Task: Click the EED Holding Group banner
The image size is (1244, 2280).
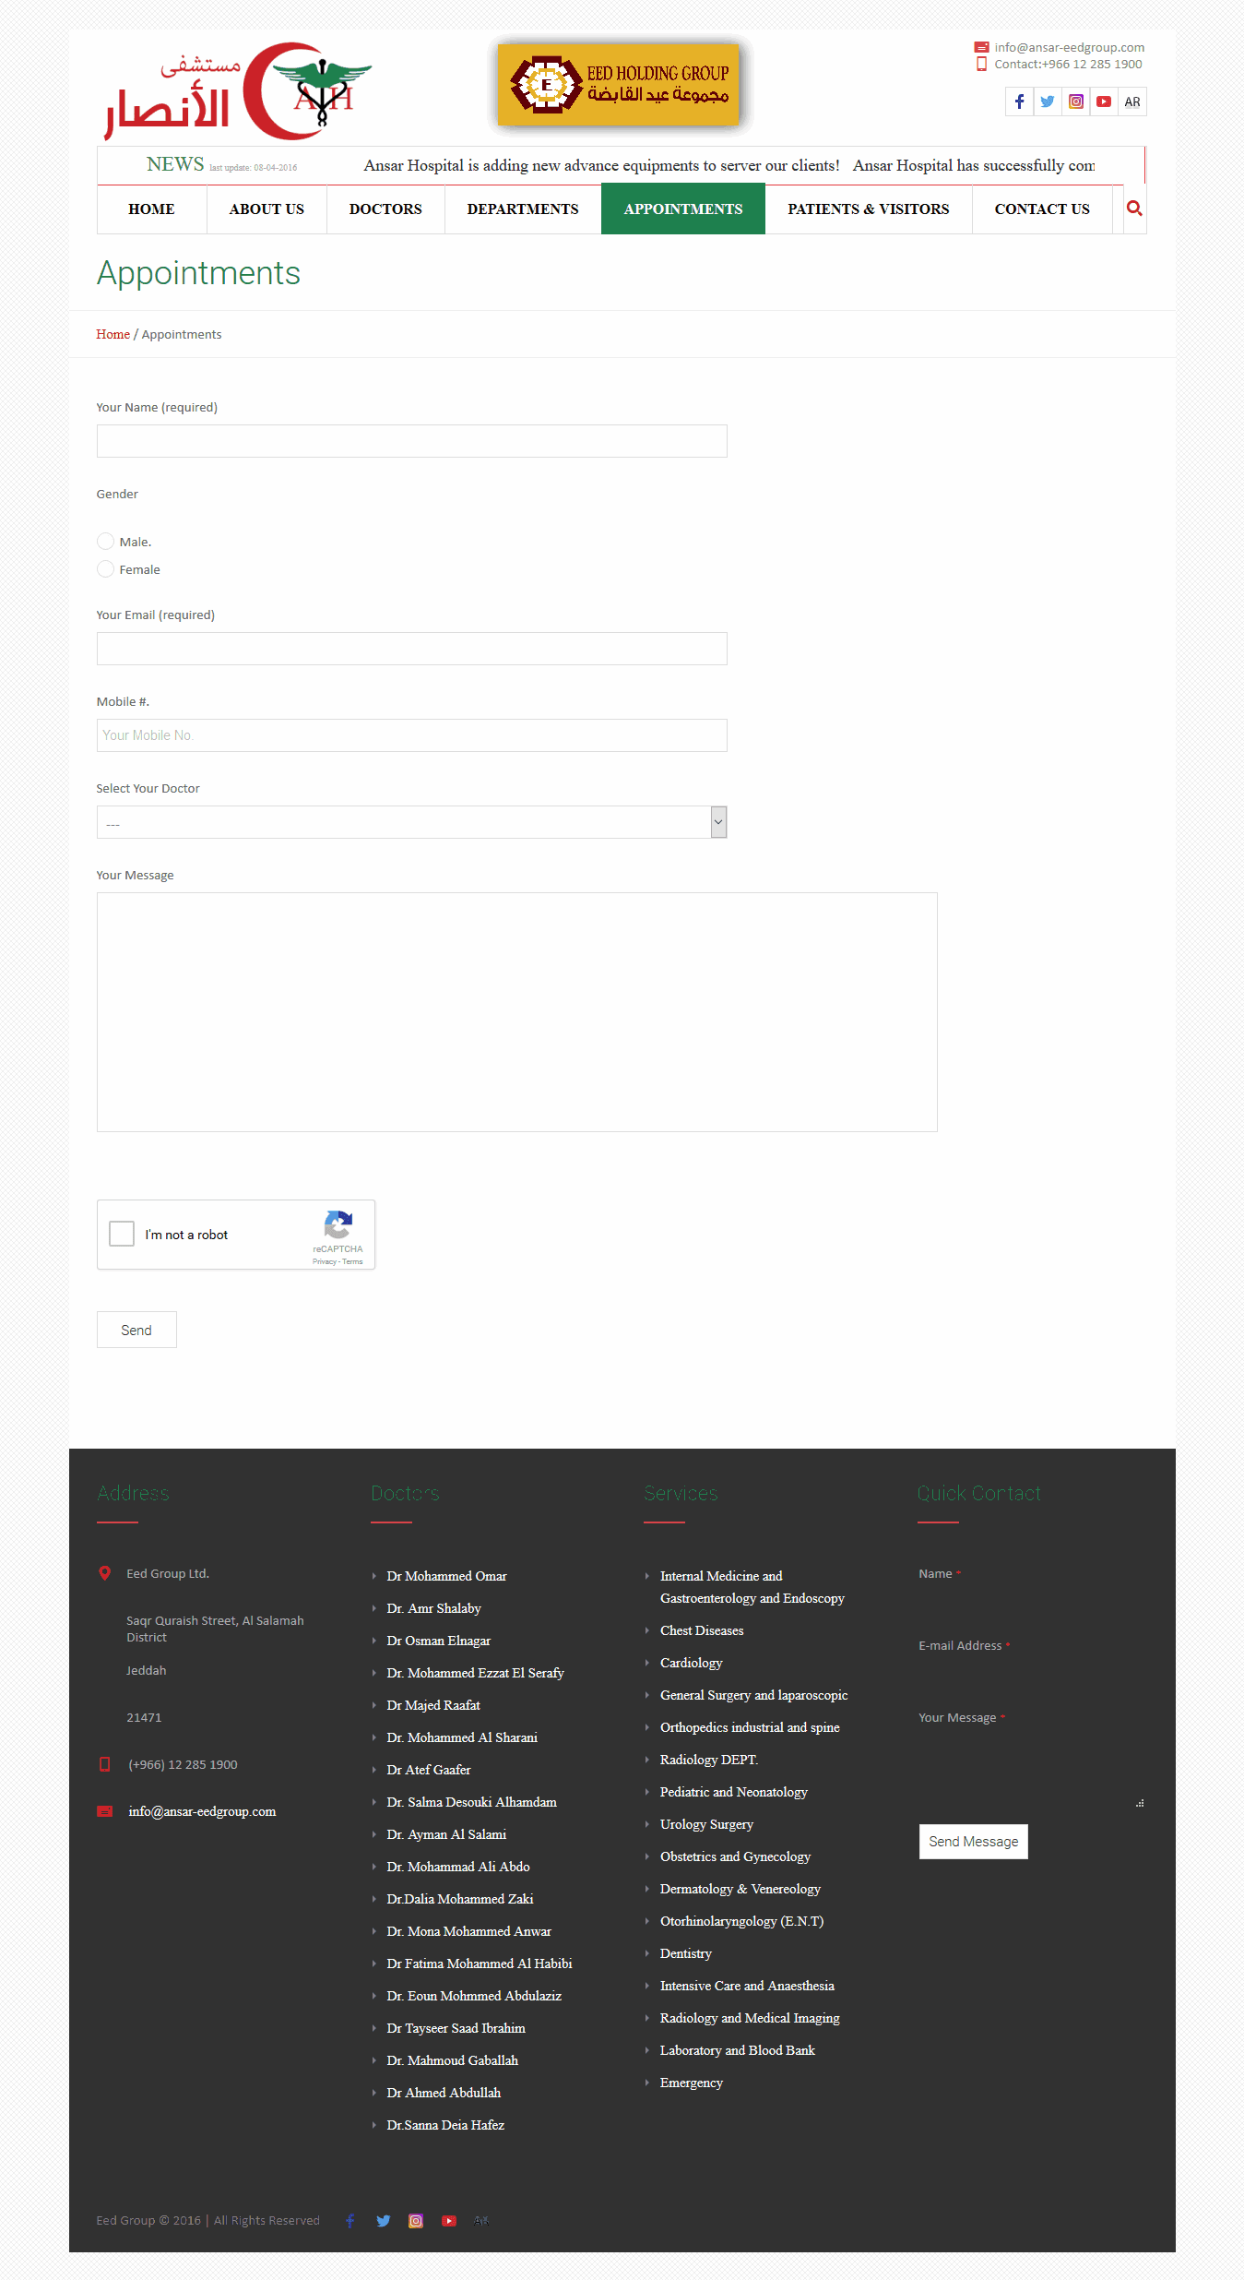Action: pos(620,84)
